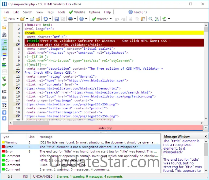The height and width of the screenshot is (180, 209).
Task: Click the open-from-web cloud icon
Action: (x=32, y=19)
